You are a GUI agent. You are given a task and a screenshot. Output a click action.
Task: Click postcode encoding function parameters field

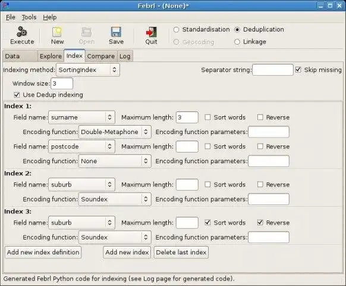pos(269,161)
